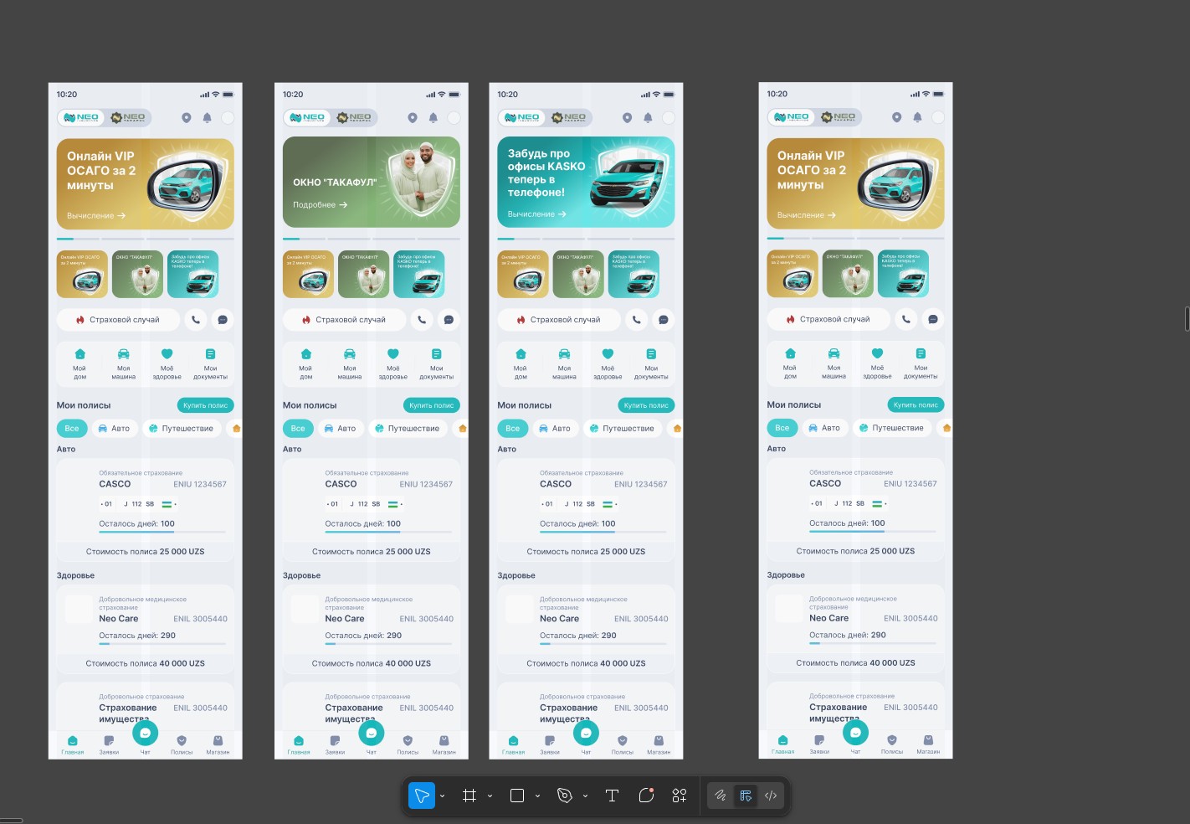Viewport: 1190px width, 824px height.
Task: Click the green ТАКАФУЛ thumbnail in the first frame
Action: (137, 274)
